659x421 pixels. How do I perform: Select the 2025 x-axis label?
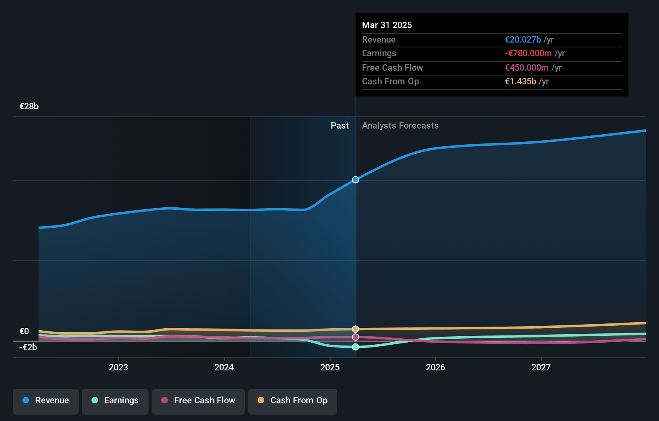tap(330, 367)
